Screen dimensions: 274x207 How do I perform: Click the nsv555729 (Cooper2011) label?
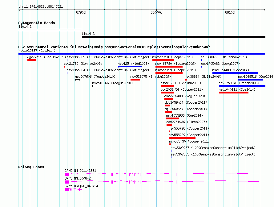click(x=189, y=135)
